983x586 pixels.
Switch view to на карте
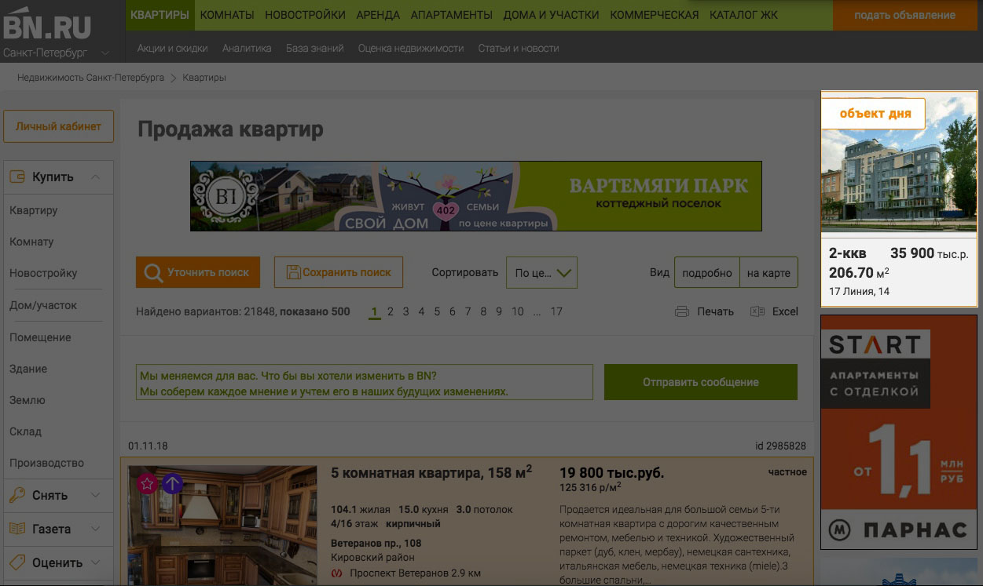click(768, 273)
